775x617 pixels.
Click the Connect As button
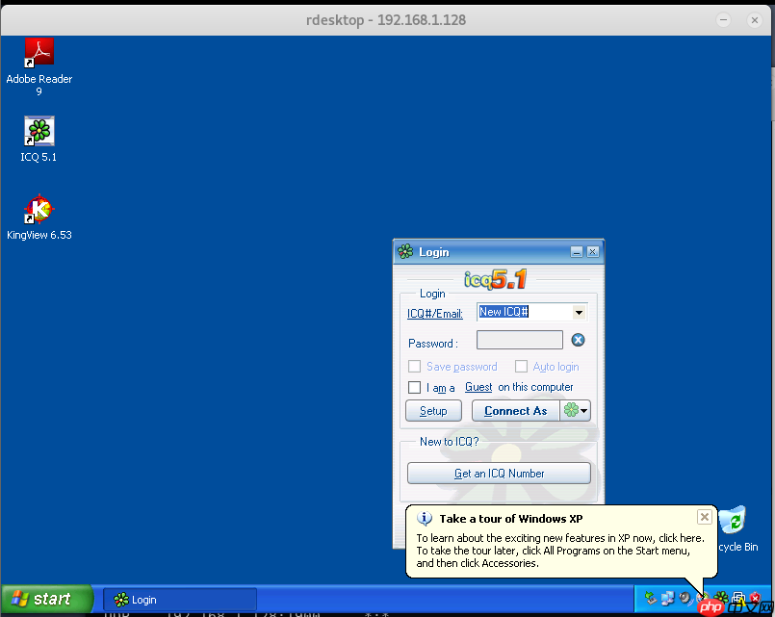tap(515, 411)
